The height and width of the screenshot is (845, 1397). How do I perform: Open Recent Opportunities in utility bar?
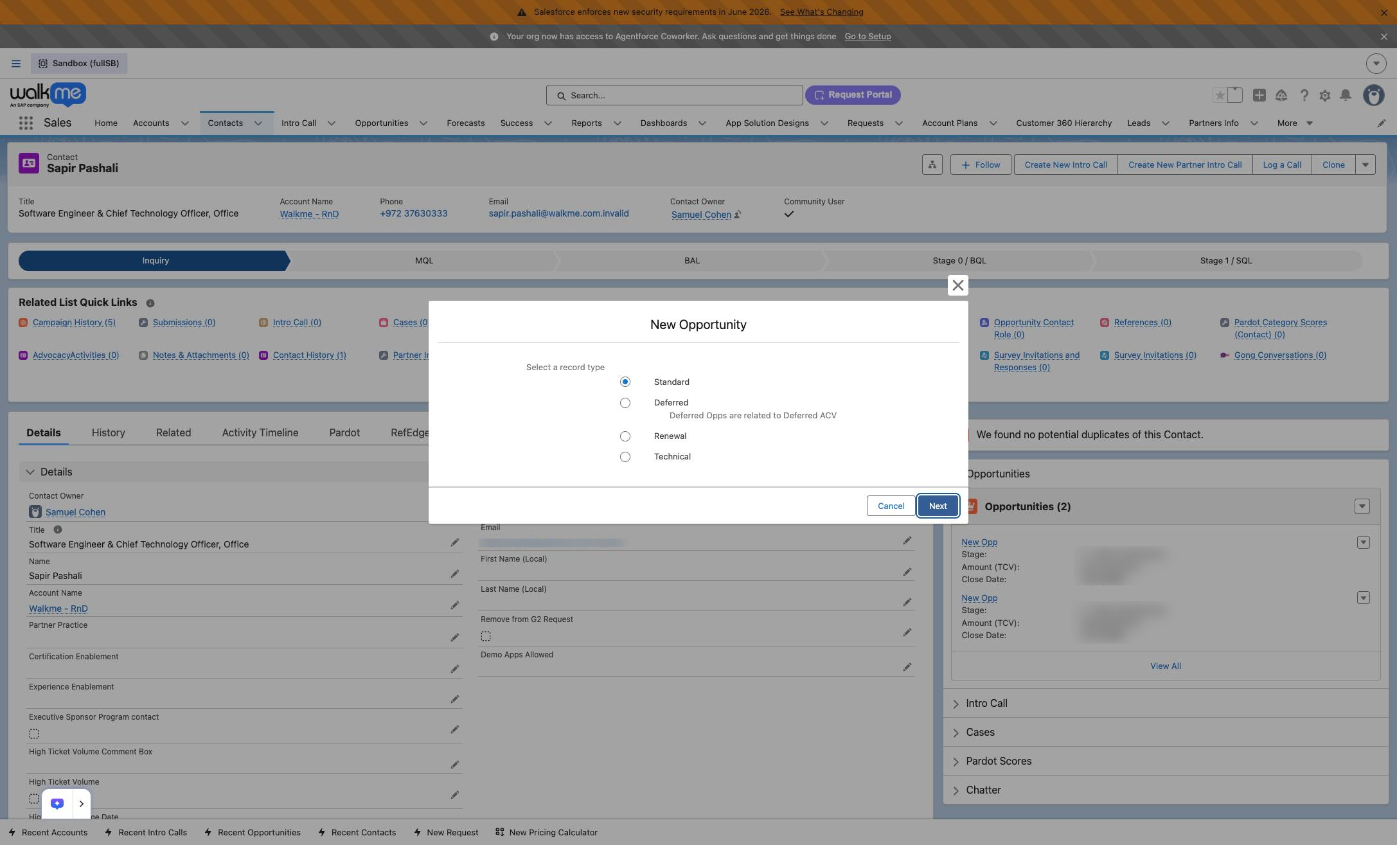tap(253, 833)
